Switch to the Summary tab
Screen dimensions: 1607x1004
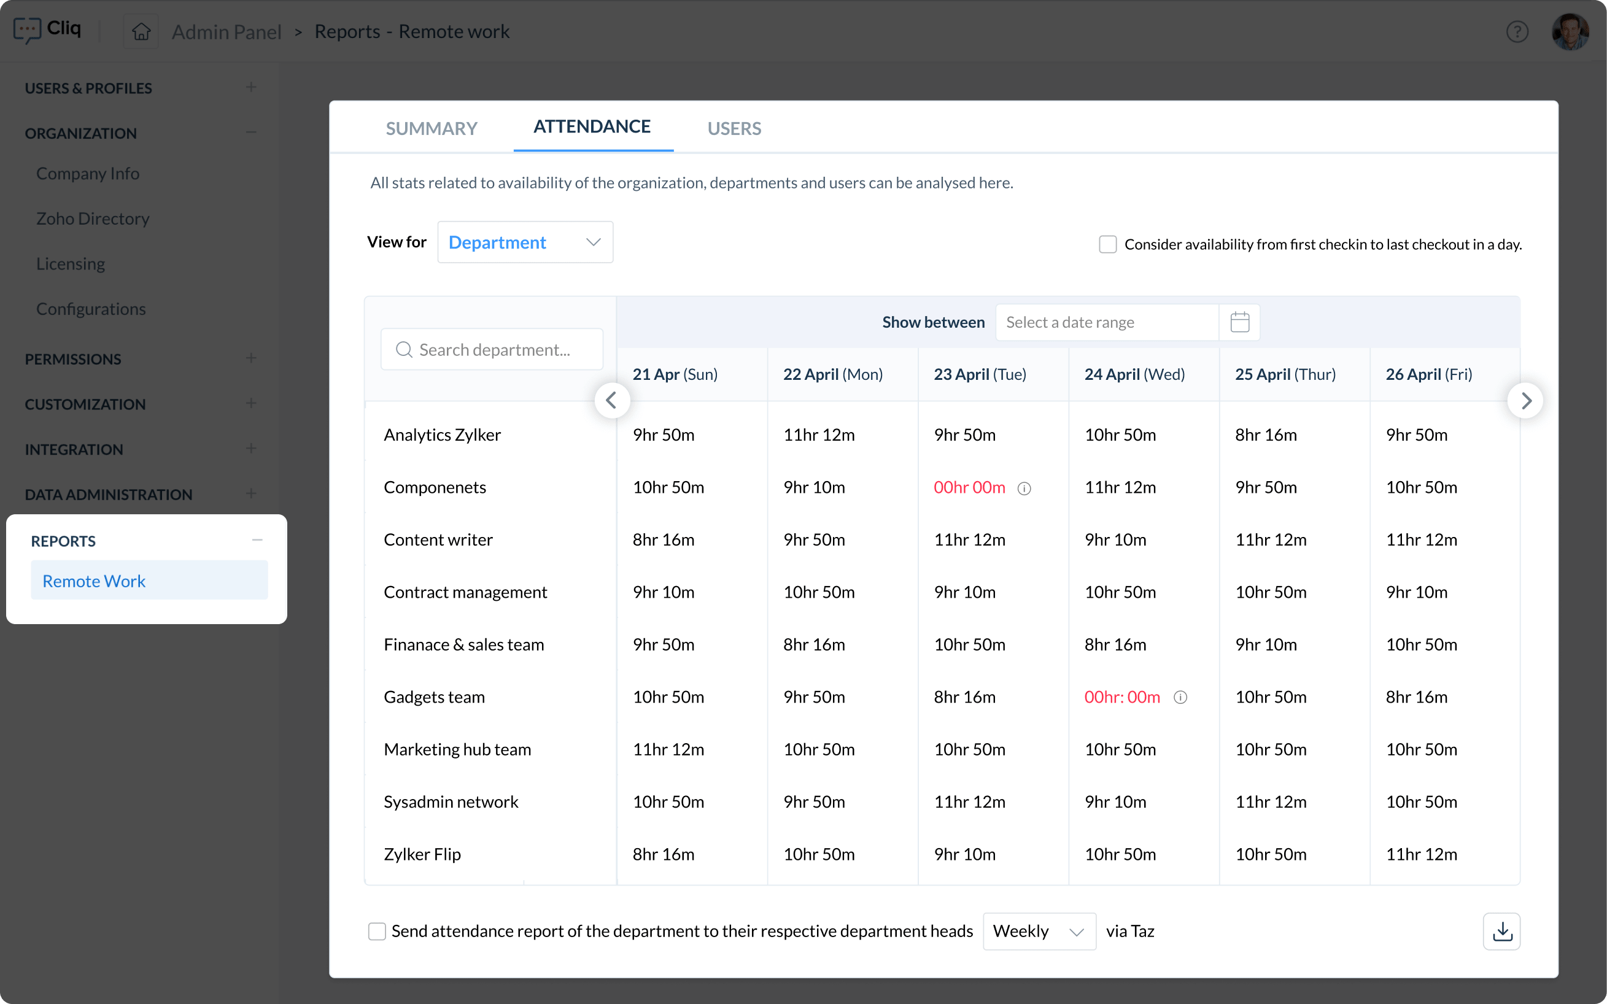432,128
